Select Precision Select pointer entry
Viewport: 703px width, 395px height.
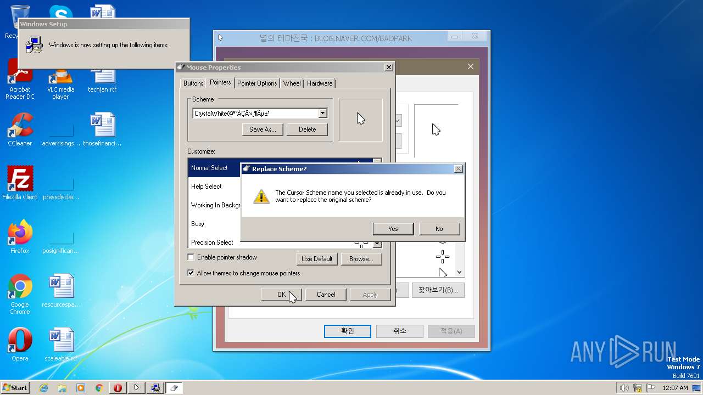pyautogui.click(x=214, y=242)
